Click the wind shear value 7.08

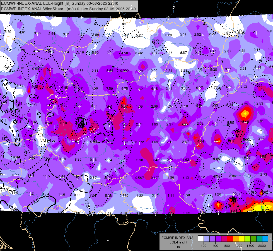coord(250,211)
